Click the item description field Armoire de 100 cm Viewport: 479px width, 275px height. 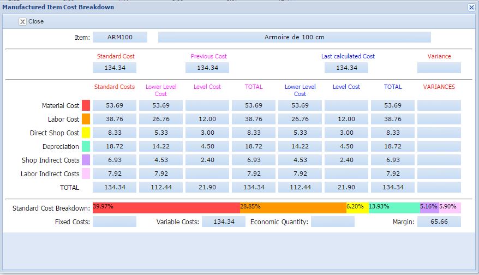(x=294, y=37)
